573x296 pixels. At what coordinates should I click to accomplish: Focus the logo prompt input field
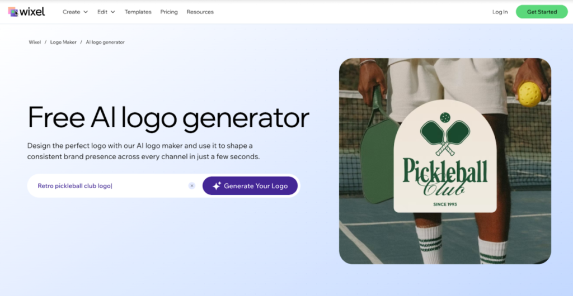pos(111,186)
